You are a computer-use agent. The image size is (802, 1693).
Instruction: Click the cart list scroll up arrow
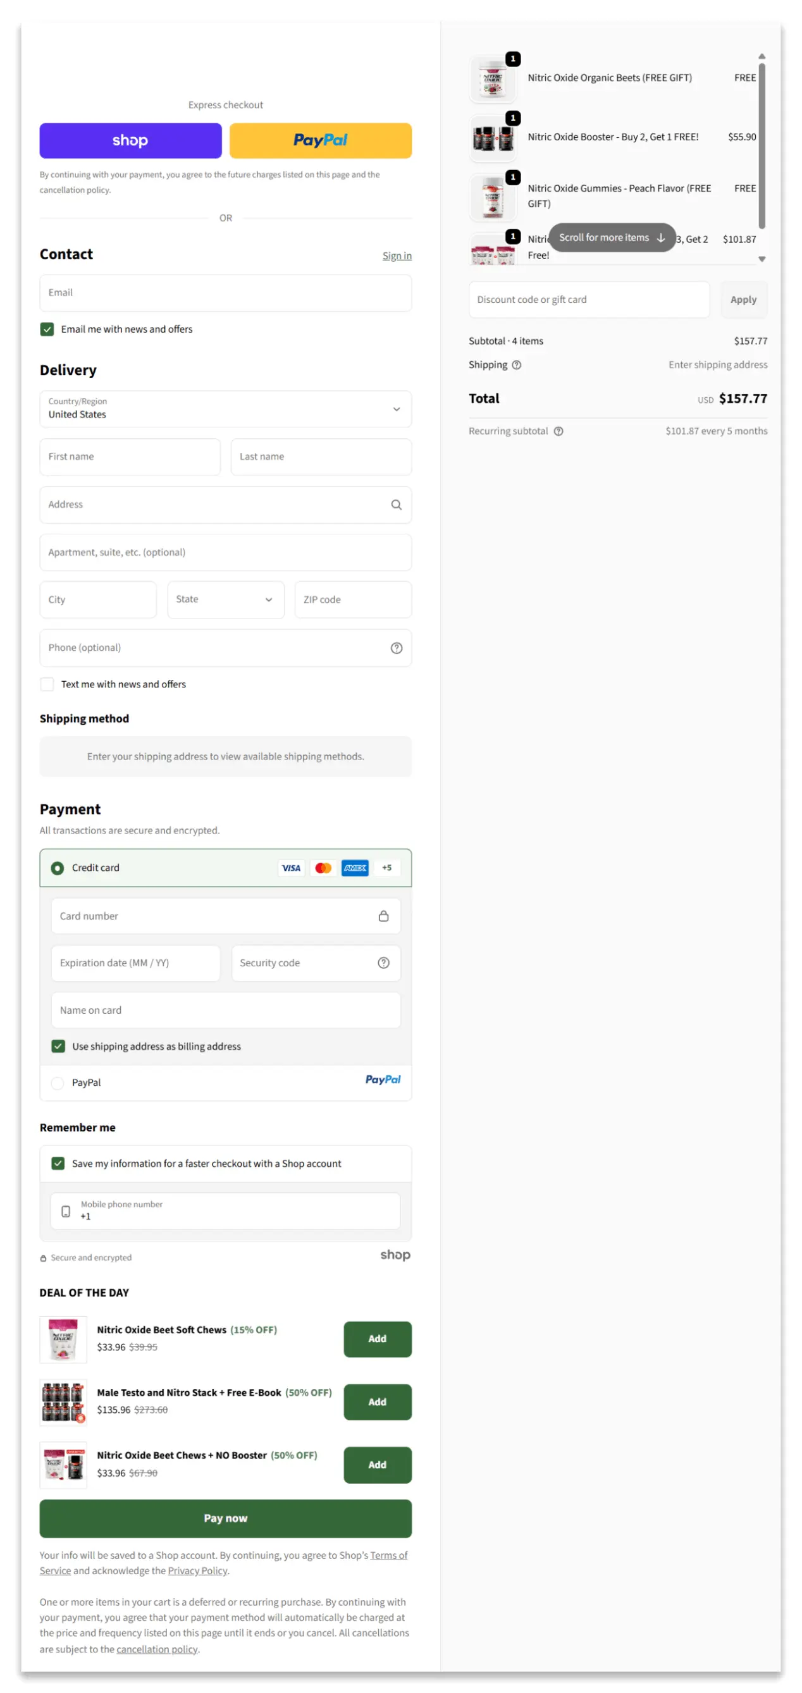(x=762, y=56)
